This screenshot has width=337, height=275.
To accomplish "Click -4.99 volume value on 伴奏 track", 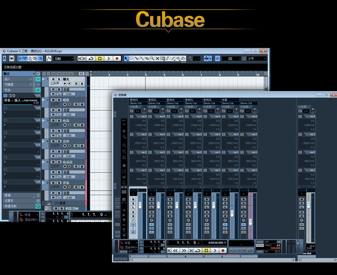I will (x=69, y=197).
